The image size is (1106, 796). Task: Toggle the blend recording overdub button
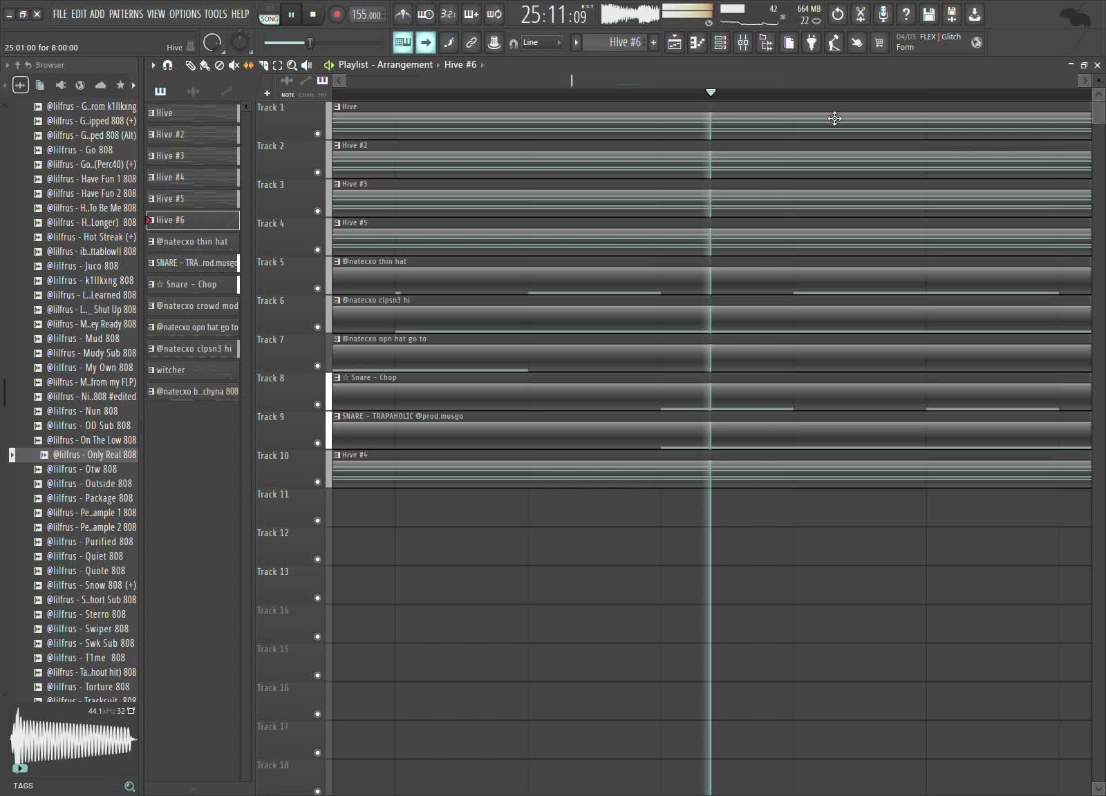(x=471, y=14)
